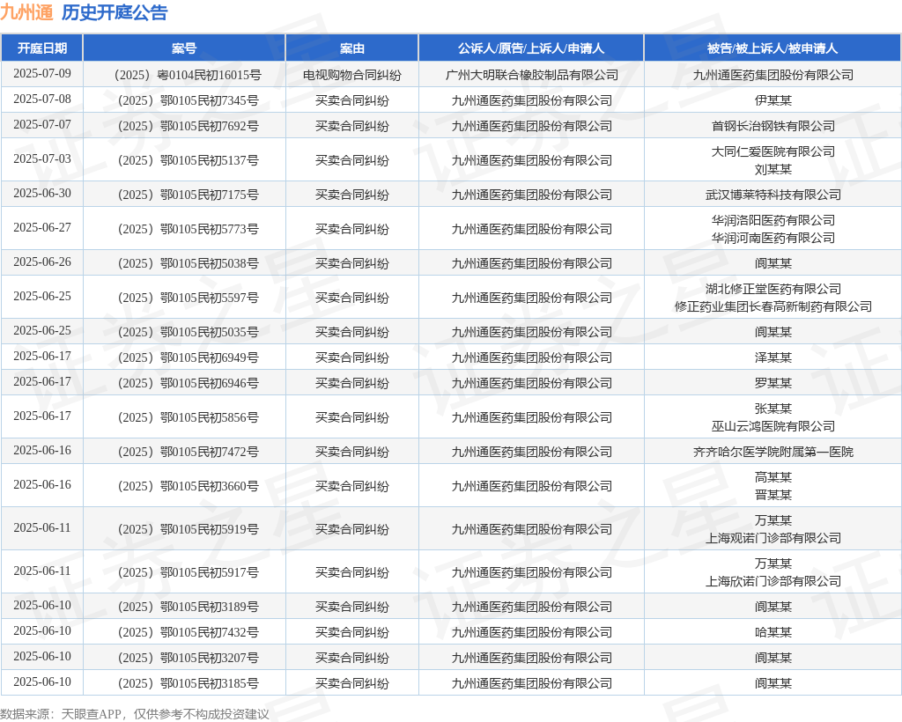The height and width of the screenshot is (722, 902).
Task: Click defendant 齐齐哈尔医学院附属第一医院
Action: (773, 452)
